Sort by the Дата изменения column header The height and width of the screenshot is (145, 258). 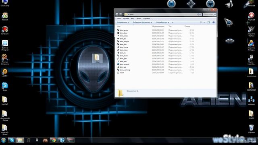(158, 26)
